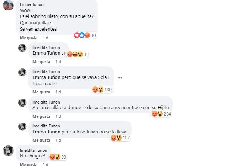This screenshot has width=230, height=166.
Task: Click reaction emojis with count 10 on Emma's comment
Action: pos(86,35)
